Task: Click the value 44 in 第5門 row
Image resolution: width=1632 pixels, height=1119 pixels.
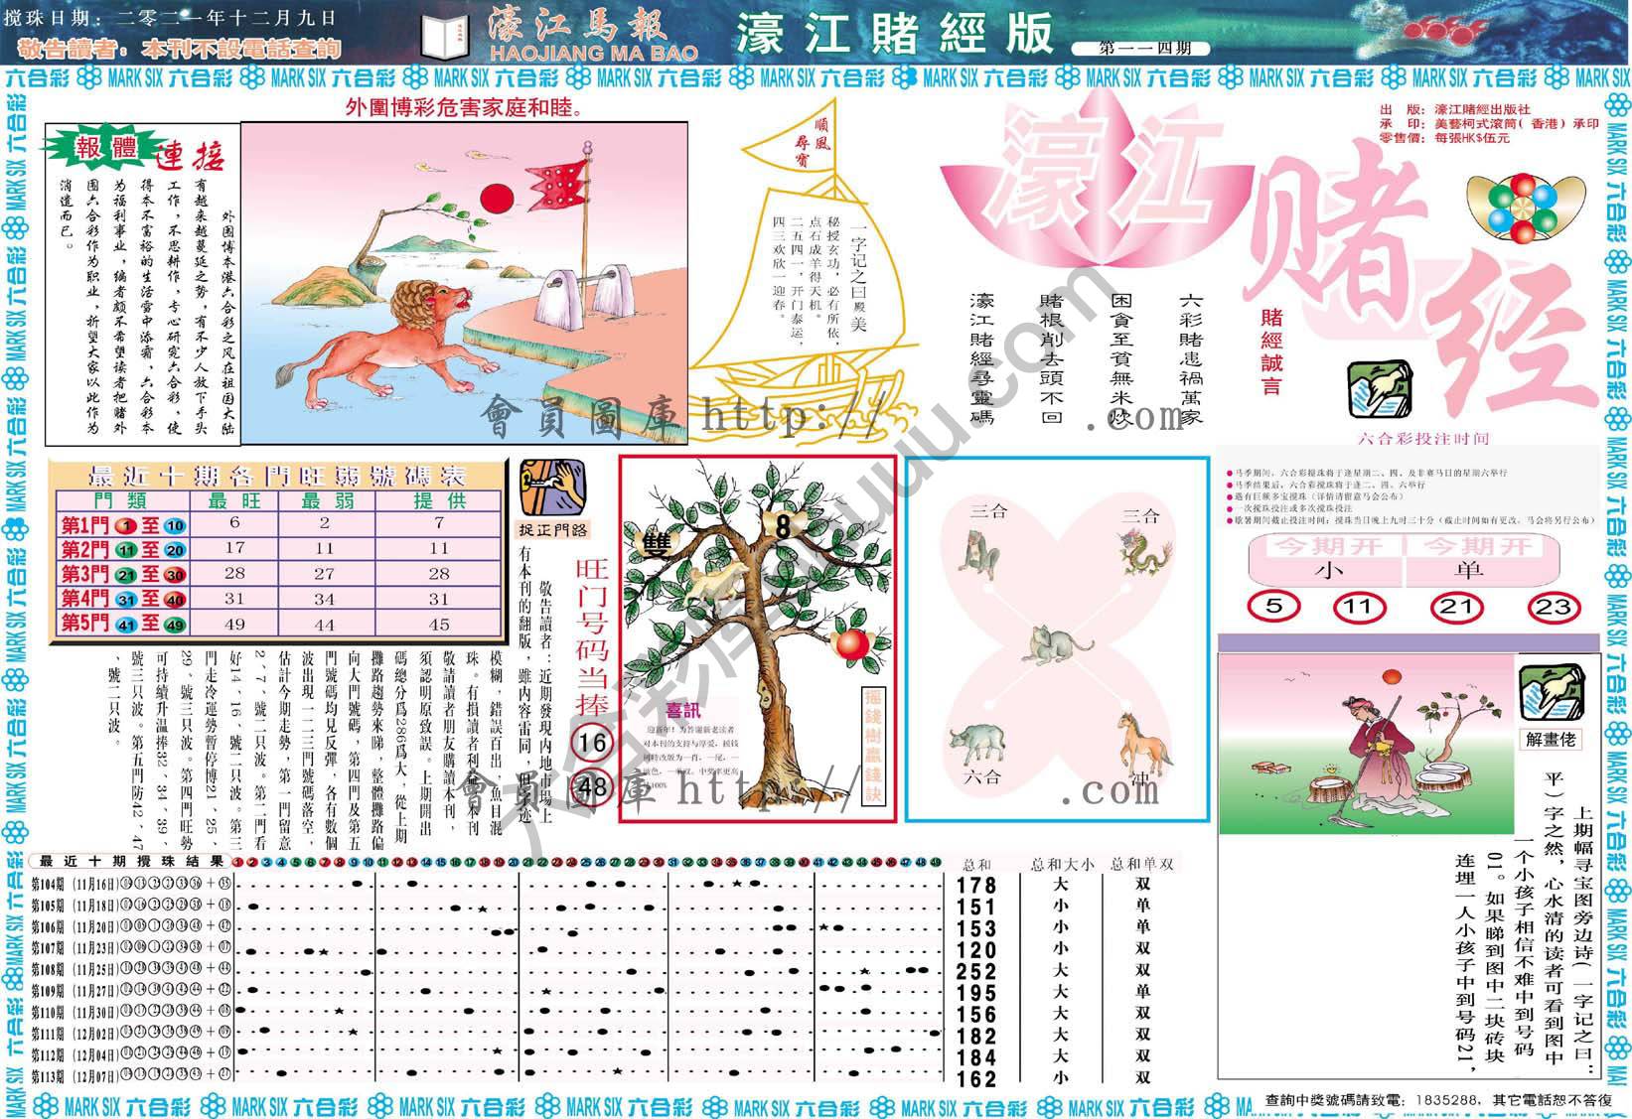Action: 325,625
